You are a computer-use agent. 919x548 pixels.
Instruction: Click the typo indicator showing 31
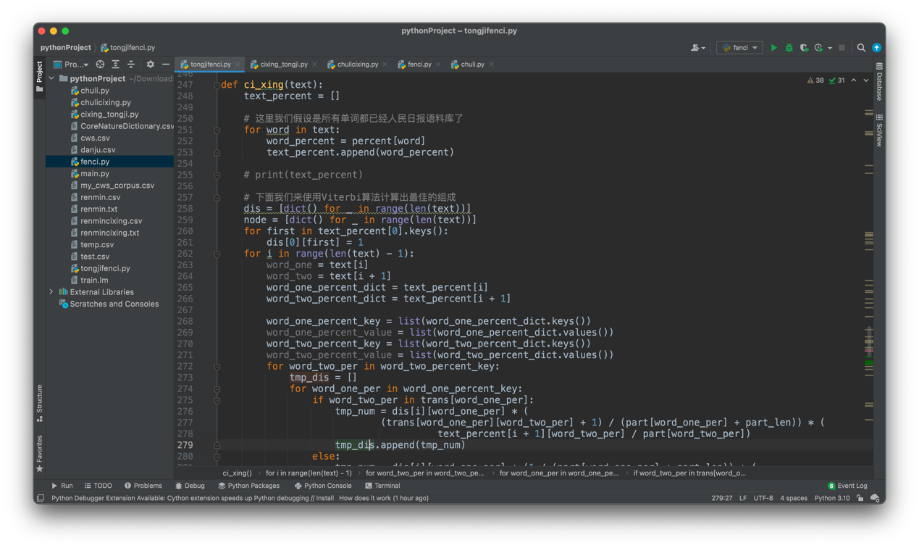coord(837,80)
